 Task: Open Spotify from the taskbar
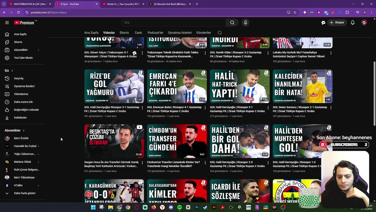click(x=179, y=207)
